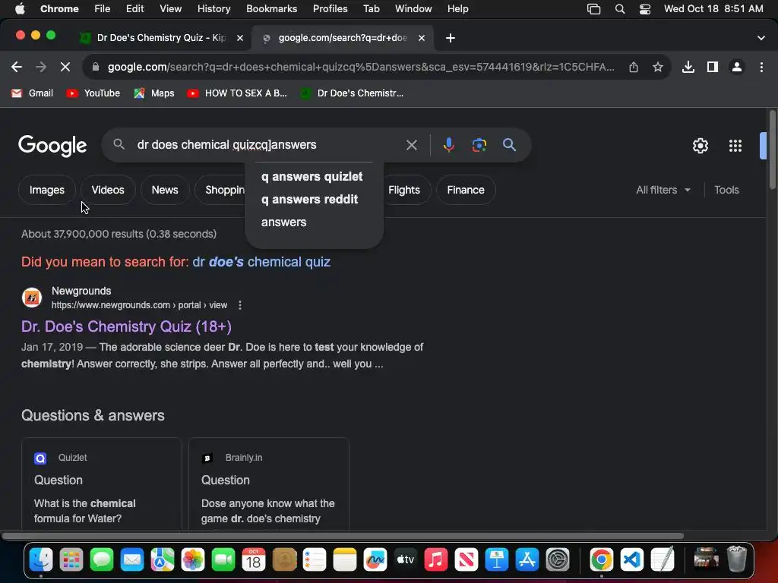Viewport: 778px width, 583px height.
Task: Open the menu bar date and time
Action: point(713,9)
